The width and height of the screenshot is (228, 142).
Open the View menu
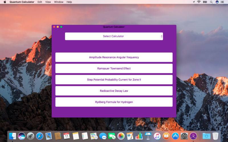(48, 2)
